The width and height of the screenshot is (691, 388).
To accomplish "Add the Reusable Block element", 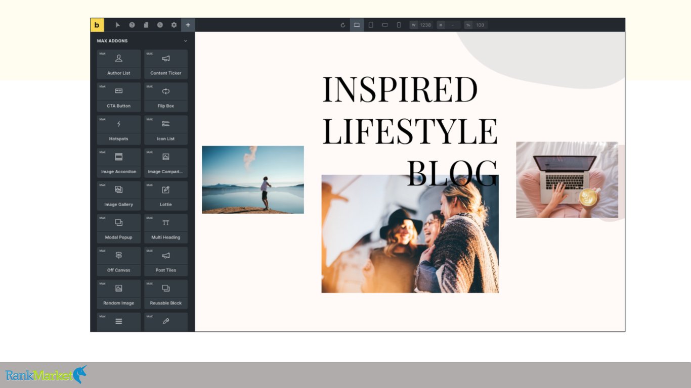I will tap(166, 294).
